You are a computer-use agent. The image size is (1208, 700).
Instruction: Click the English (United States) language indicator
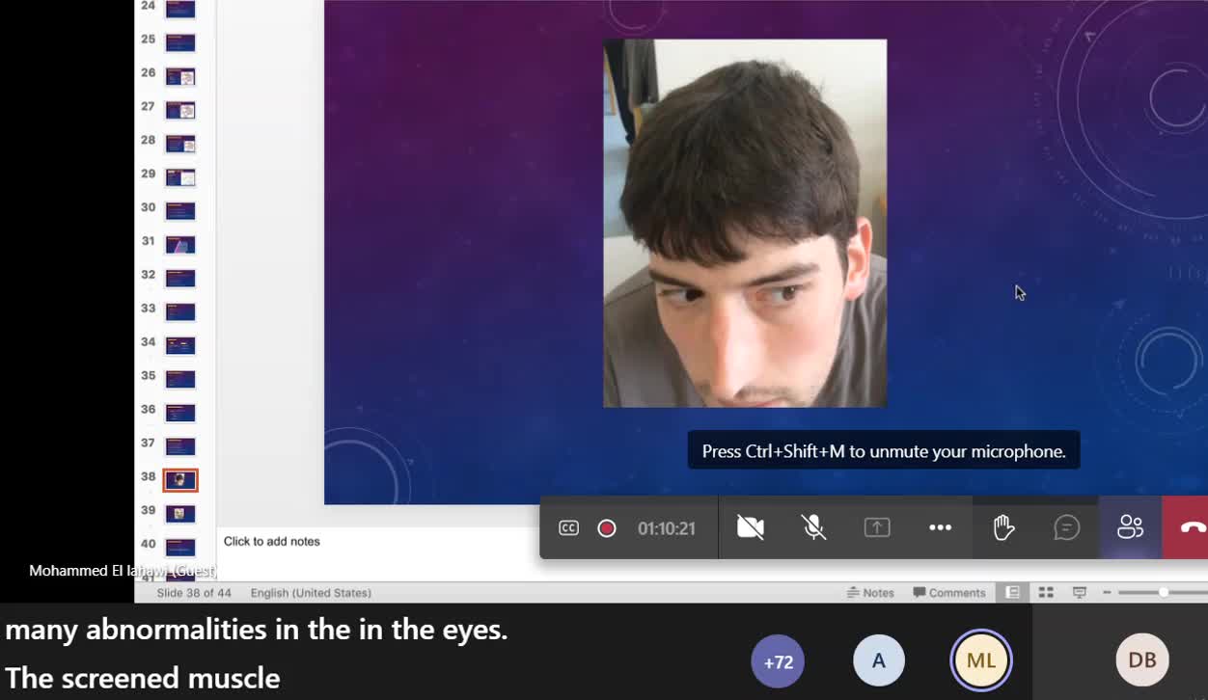click(x=311, y=593)
